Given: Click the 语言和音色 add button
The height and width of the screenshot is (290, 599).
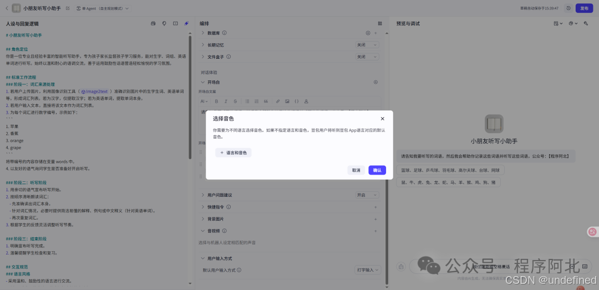Looking at the screenshot, I should 233,153.
